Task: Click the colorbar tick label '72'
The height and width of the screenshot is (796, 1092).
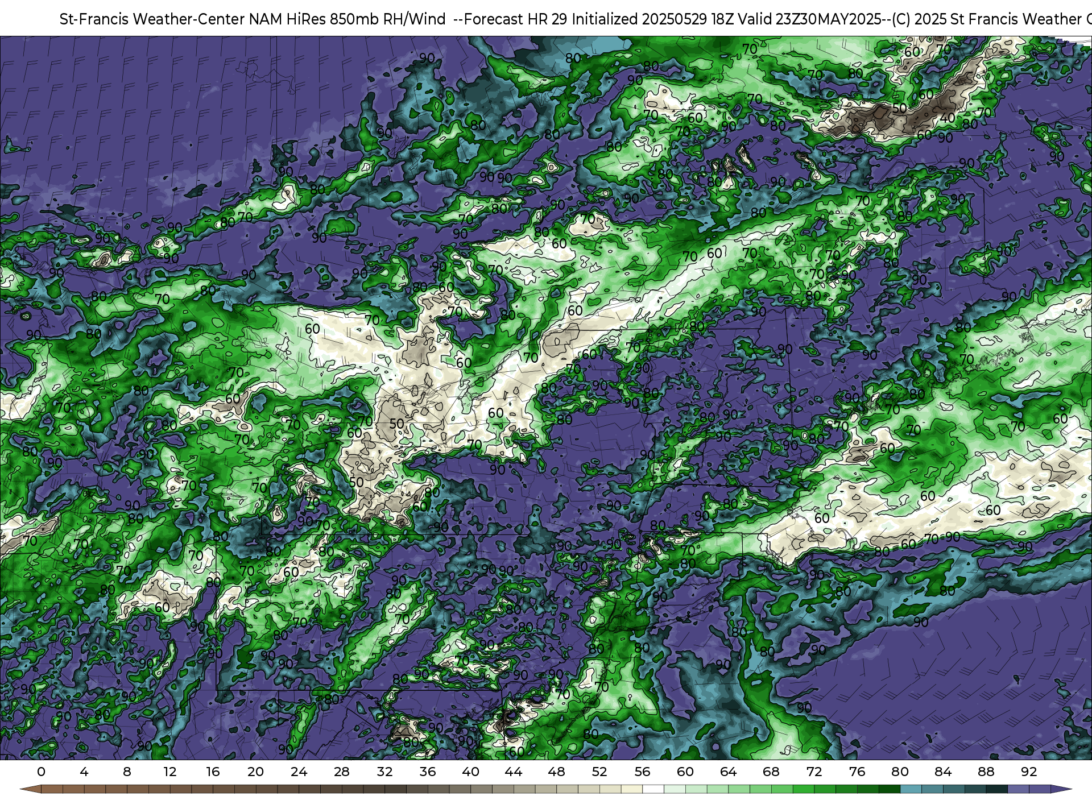Action: pyautogui.click(x=814, y=772)
